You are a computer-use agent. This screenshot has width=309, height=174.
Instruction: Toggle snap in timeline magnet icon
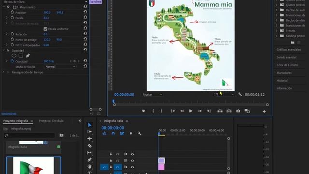(113, 133)
